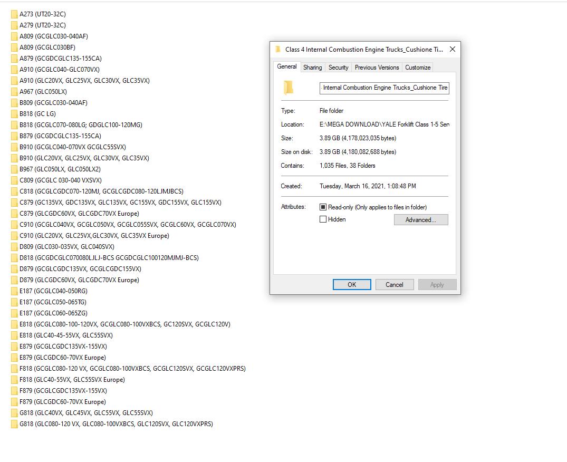Select folder E818 (GLC40-45-55VX, GLC55SVX)

point(62,335)
